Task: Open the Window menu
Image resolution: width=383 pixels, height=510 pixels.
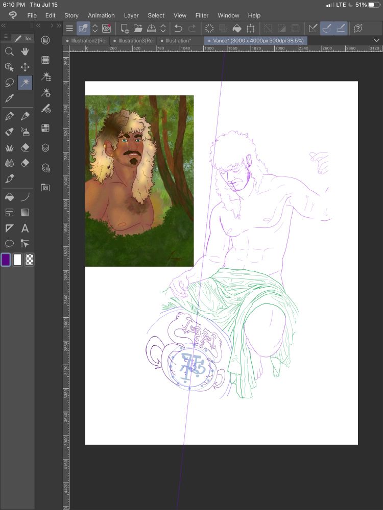Action: (x=228, y=15)
